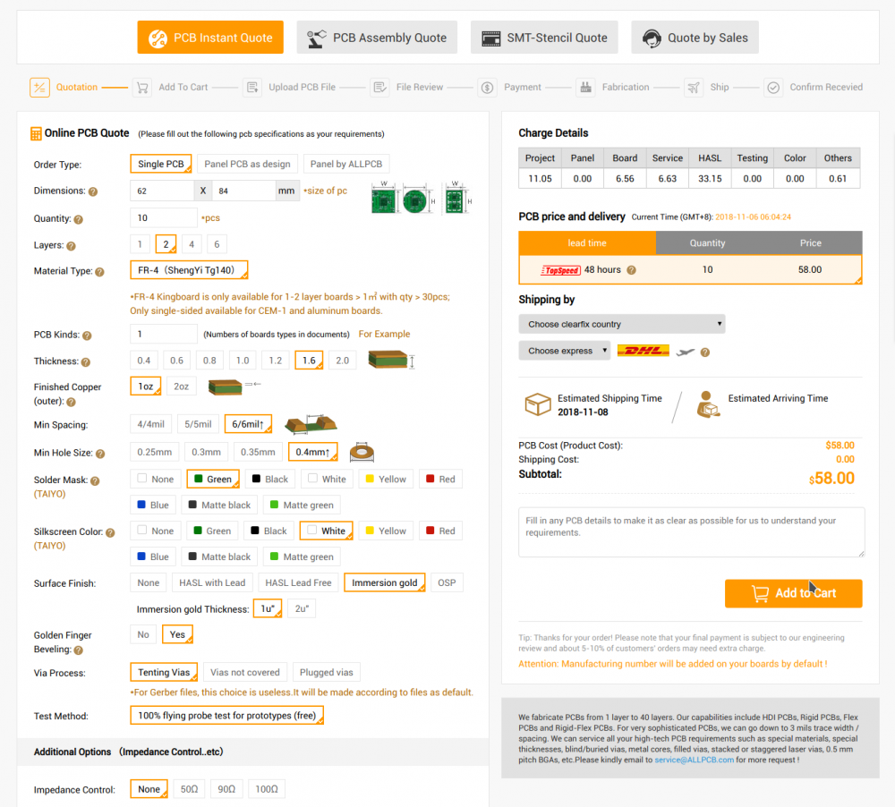Open the Silkscreen Color help icon

point(110,532)
